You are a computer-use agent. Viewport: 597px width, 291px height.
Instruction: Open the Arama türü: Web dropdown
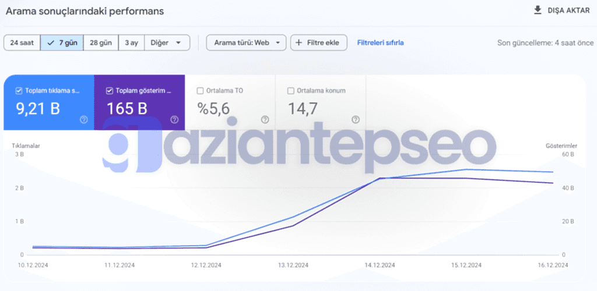tap(246, 42)
